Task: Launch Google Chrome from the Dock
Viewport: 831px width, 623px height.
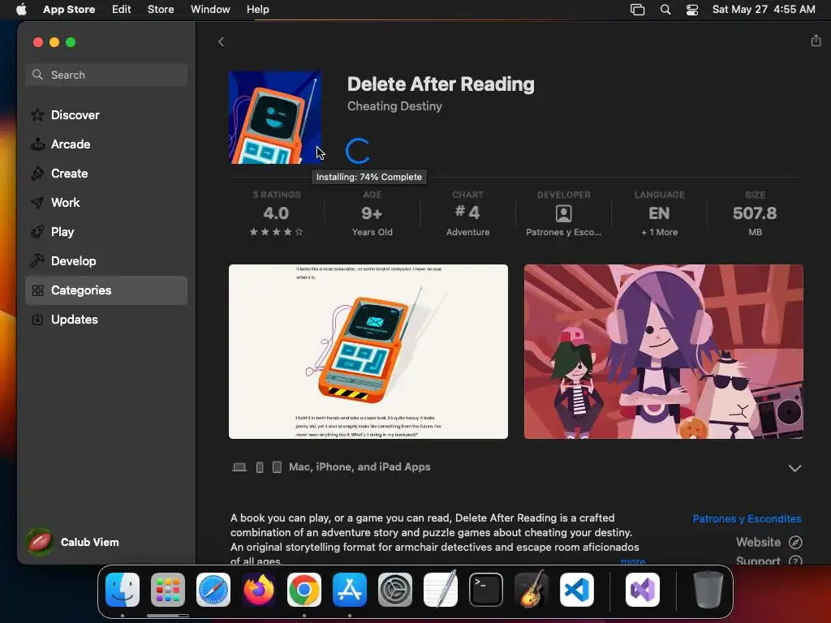Action: (x=304, y=590)
